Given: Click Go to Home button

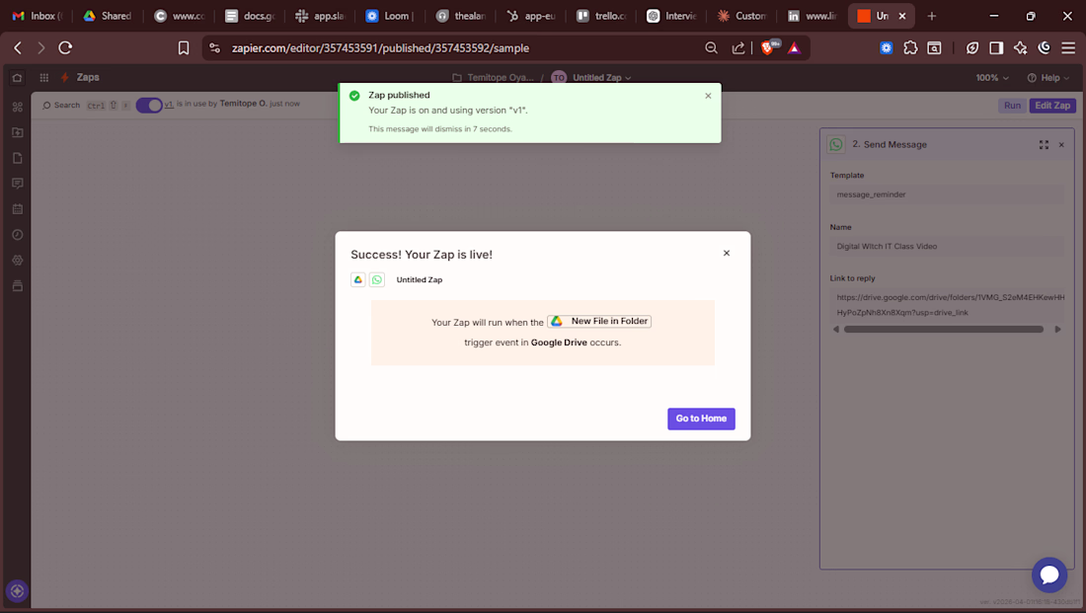Looking at the screenshot, I should pyautogui.click(x=701, y=419).
